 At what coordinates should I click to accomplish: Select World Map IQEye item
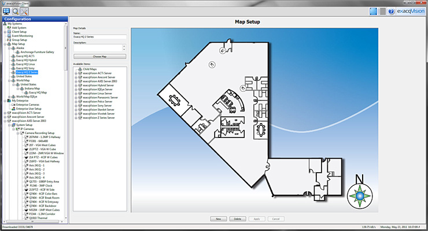(x=27, y=96)
